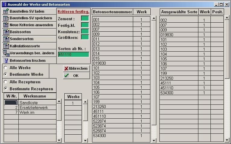231x144 pixels.
Task: Open Kalkulationssorte via its icon
Action: 6,46
